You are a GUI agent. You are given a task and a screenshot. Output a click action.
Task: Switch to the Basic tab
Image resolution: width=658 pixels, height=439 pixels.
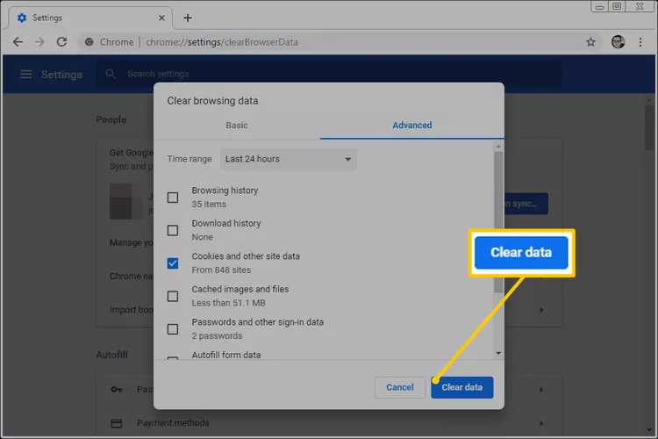point(237,126)
